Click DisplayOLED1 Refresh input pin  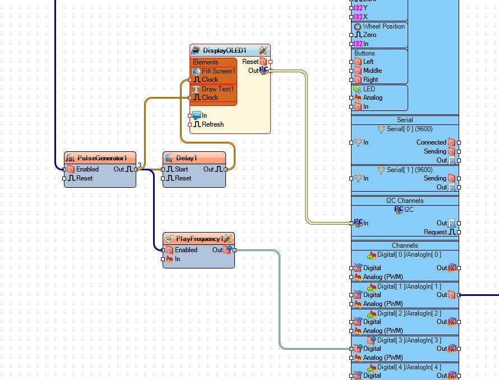(190, 124)
